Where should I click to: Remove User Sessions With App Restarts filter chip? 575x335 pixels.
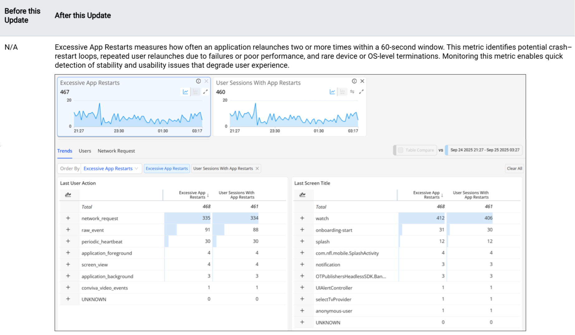tap(257, 168)
